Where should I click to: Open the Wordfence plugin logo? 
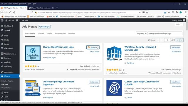pos(114,53)
